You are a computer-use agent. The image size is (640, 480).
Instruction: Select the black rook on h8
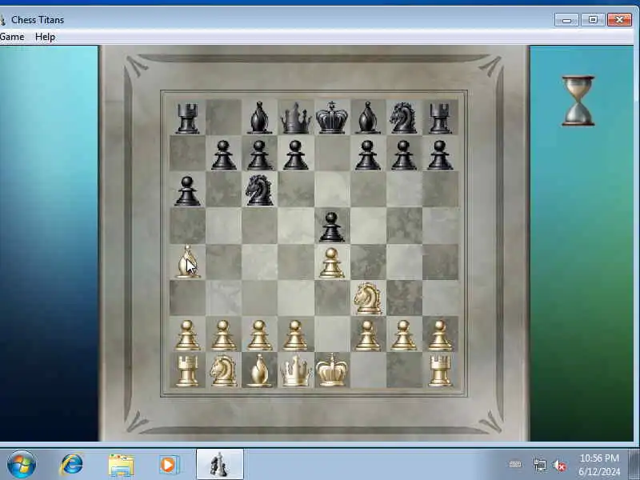tap(439, 118)
